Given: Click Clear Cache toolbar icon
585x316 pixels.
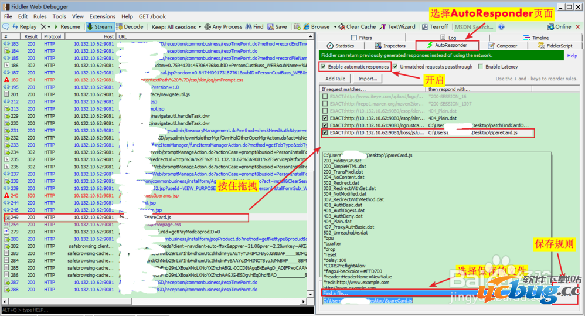Looking at the screenshot, I should click(342, 27).
